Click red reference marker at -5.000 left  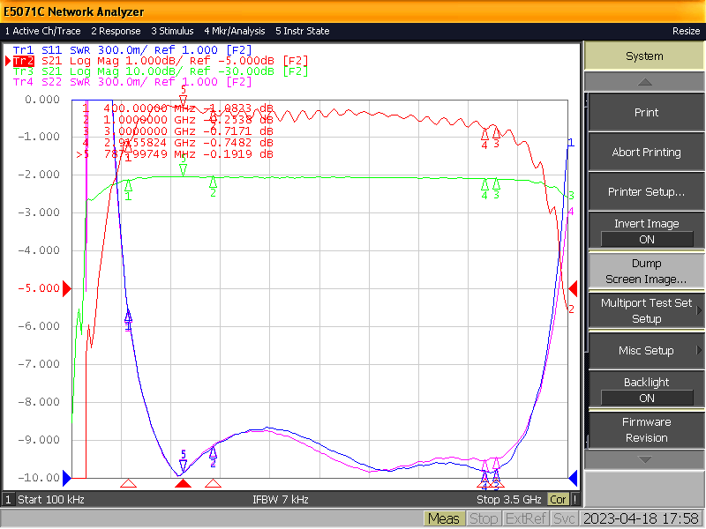pyautogui.click(x=67, y=288)
